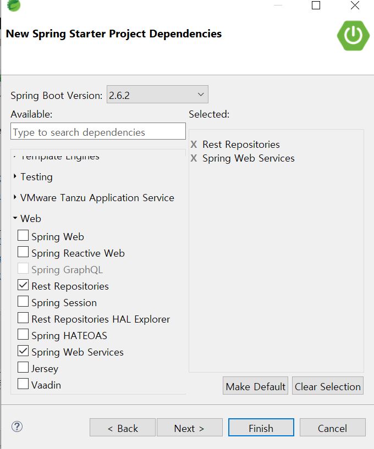Enable the Spring HATEOAS checkbox
The image size is (374, 449).
pos(23,335)
